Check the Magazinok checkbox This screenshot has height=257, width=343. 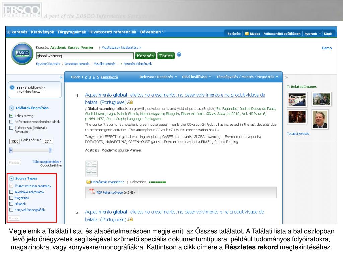coord(11,198)
